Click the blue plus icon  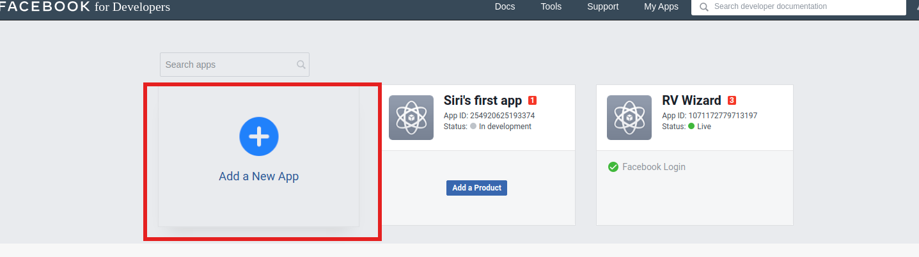point(259,136)
